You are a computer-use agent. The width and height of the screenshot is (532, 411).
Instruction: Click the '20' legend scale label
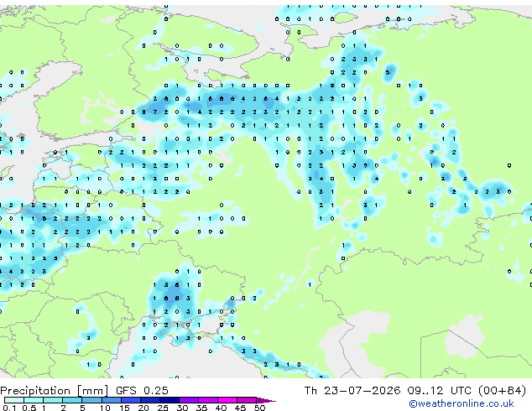143,408
